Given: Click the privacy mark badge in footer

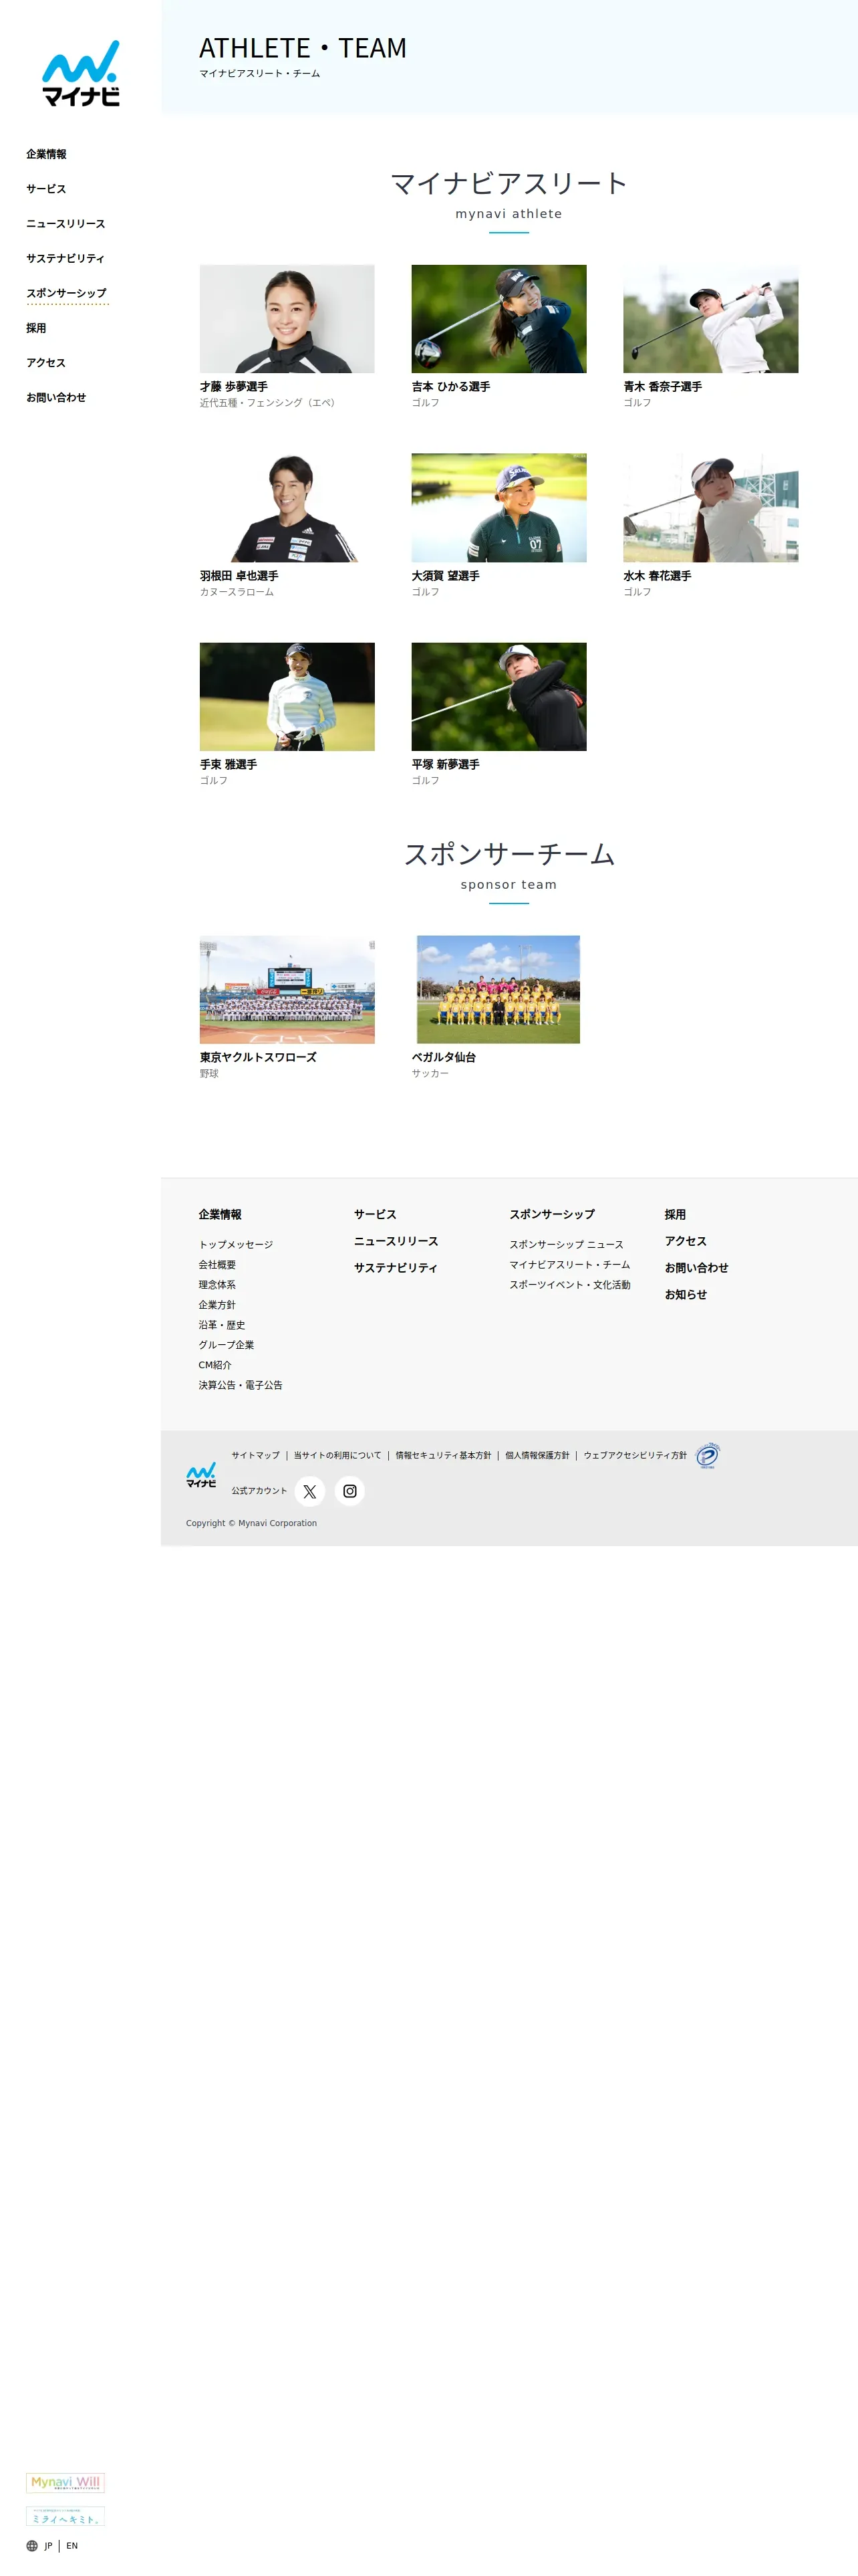Looking at the screenshot, I should 707,1456.
